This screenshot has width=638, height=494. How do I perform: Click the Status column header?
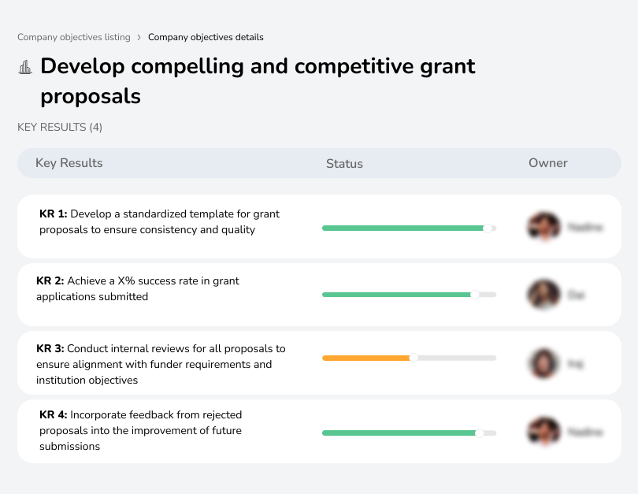tap(344, 164)
